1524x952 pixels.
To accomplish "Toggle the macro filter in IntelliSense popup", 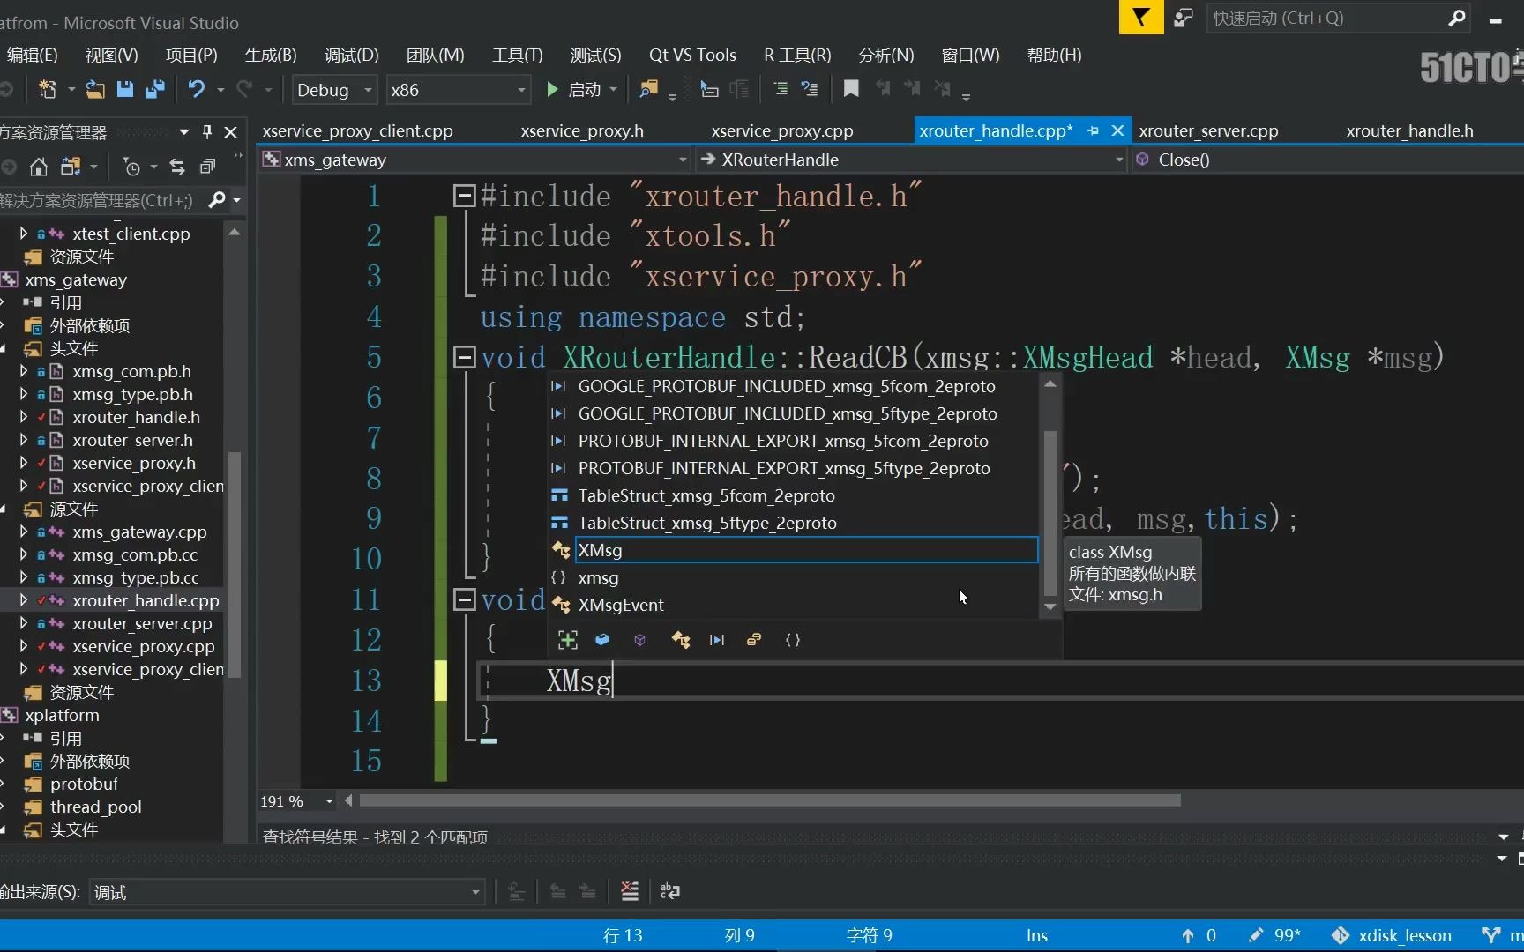I will pos(717,640).
